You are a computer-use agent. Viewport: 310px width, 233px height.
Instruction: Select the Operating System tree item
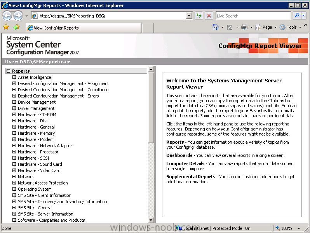coord(35,189)
